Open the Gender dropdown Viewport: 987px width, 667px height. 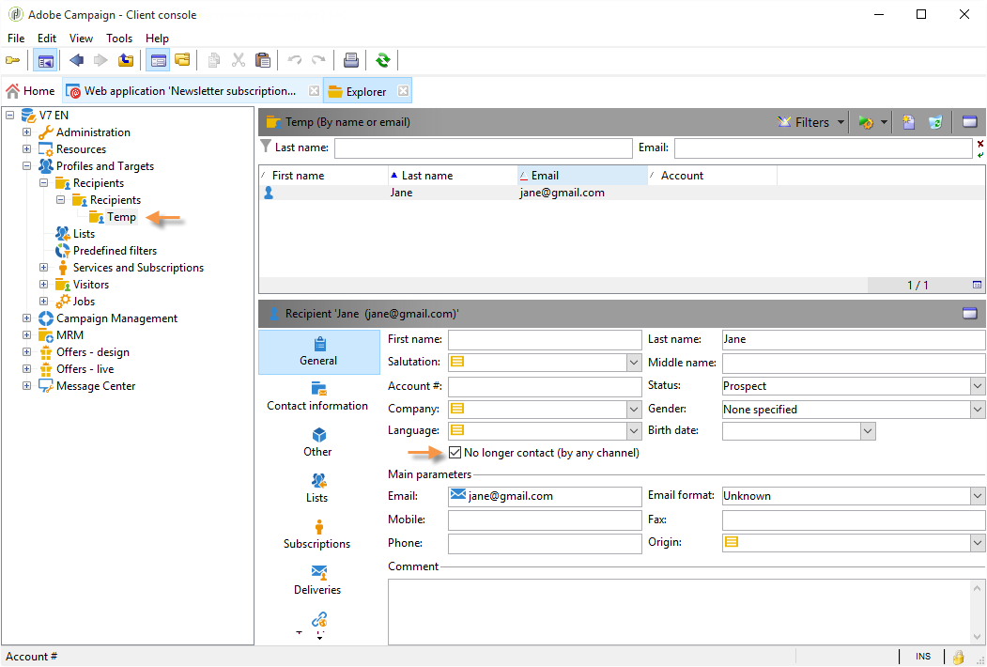(x=977, y=410)
